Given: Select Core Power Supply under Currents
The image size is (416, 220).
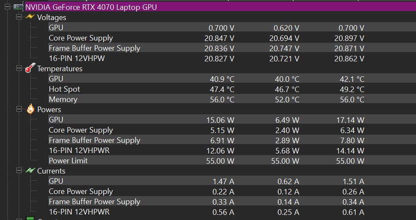Looking at the screenshot, I should pos(232,191).
